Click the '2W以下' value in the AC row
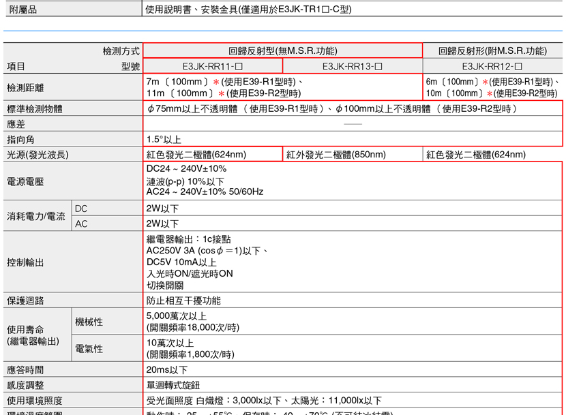 click(x=162, y=224)
